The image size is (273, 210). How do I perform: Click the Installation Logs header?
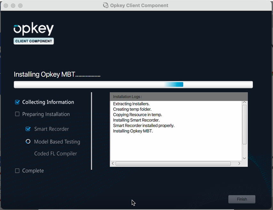coord(179,97)
